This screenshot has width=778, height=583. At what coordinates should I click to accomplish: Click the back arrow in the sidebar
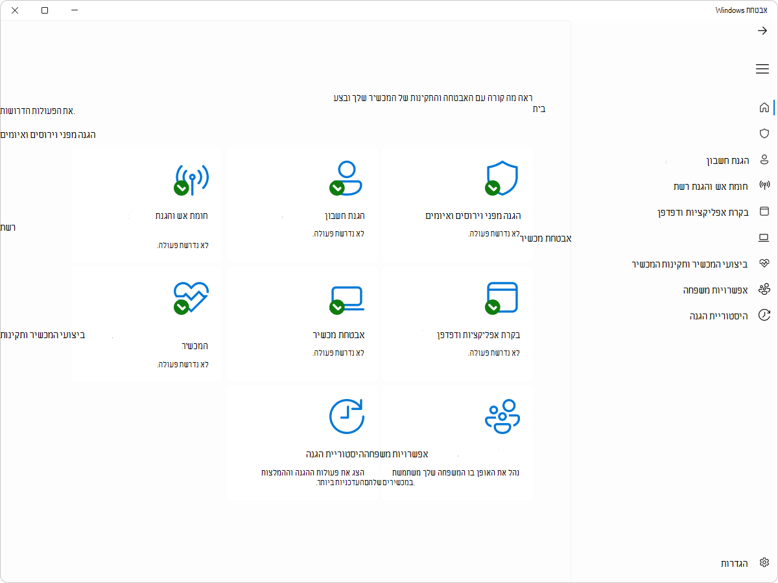coord(762,31)
